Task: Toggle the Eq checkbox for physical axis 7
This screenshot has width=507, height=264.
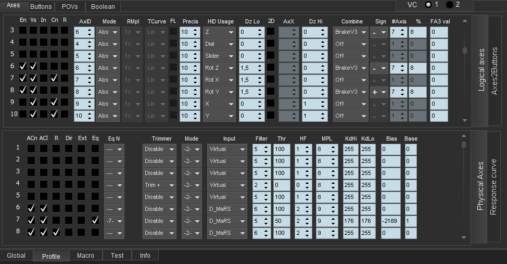Action: 95,221
